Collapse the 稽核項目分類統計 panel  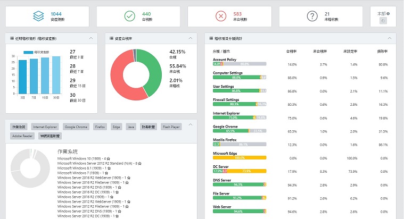tap(390, 38)
